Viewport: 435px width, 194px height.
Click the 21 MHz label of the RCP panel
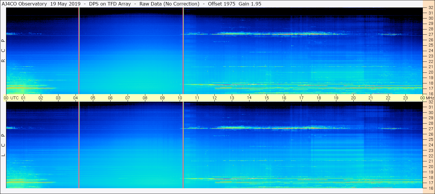[x=431, y=67]
